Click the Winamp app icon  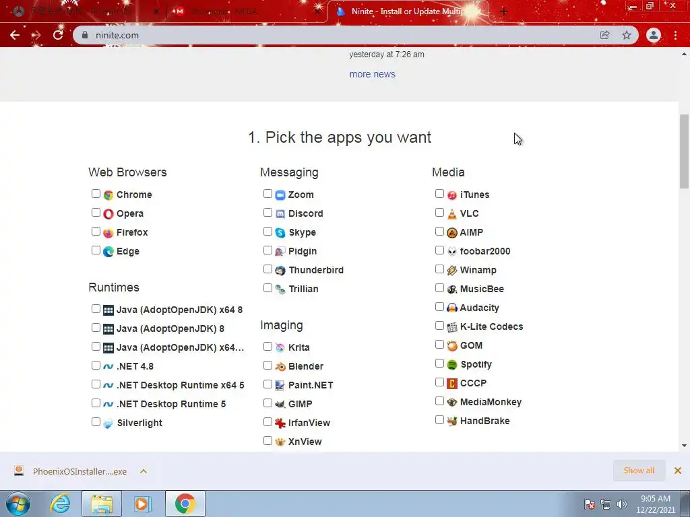point(452,271)
